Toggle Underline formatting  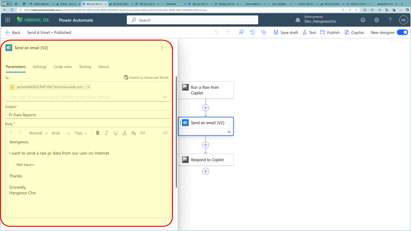point(116,133)
